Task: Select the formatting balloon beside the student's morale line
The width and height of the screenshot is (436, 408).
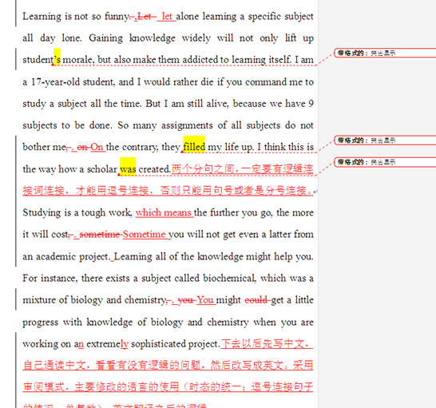Action: [x=385, y=53]
